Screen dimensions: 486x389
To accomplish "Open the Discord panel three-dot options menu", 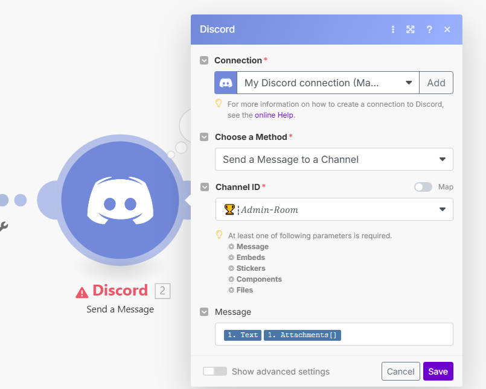I will coord(392,30).
